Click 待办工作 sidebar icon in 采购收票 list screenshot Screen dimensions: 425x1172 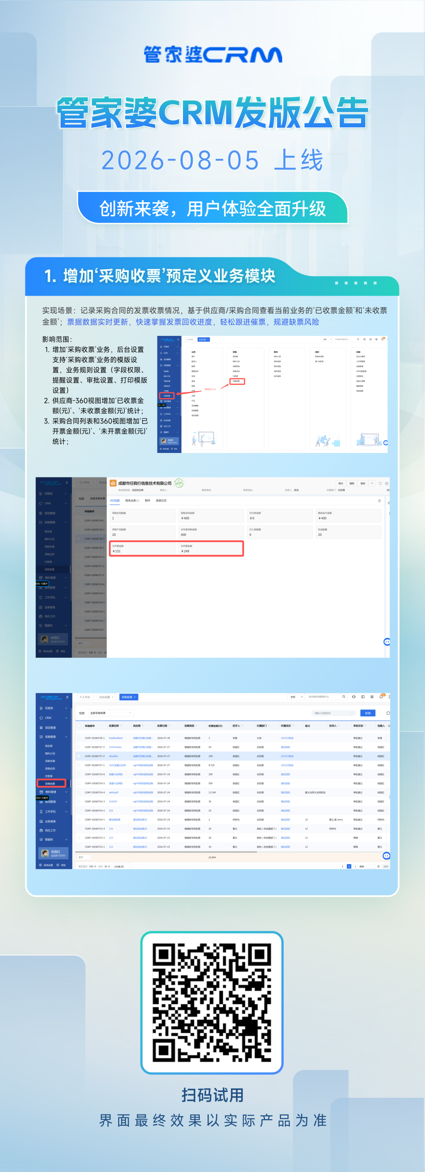pos(41,830)
